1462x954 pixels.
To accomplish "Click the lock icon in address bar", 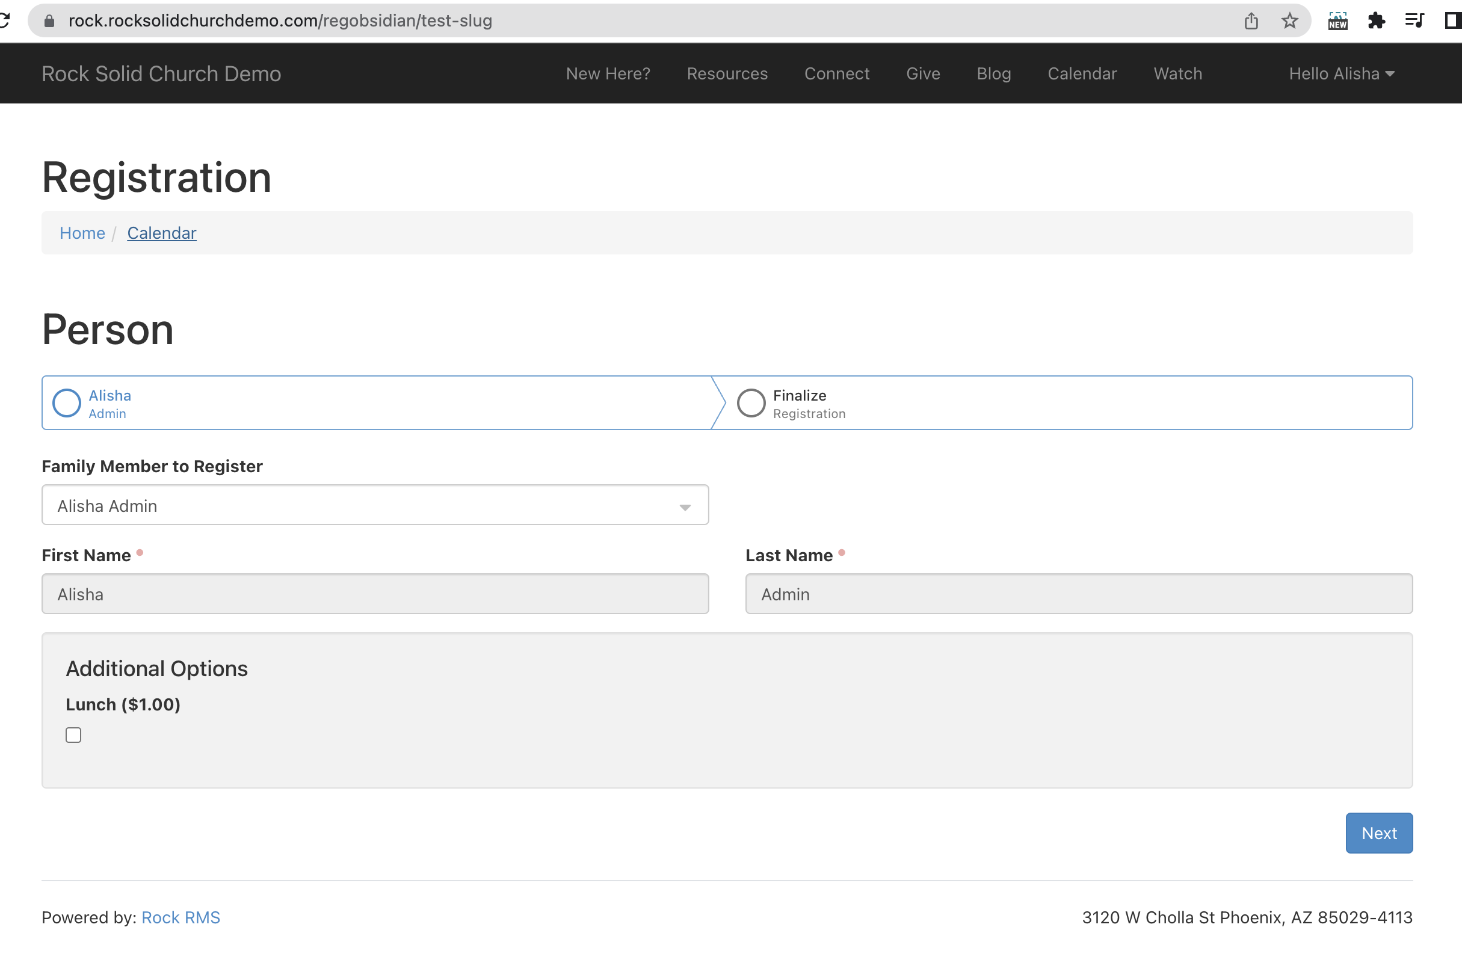I will 50,21.
